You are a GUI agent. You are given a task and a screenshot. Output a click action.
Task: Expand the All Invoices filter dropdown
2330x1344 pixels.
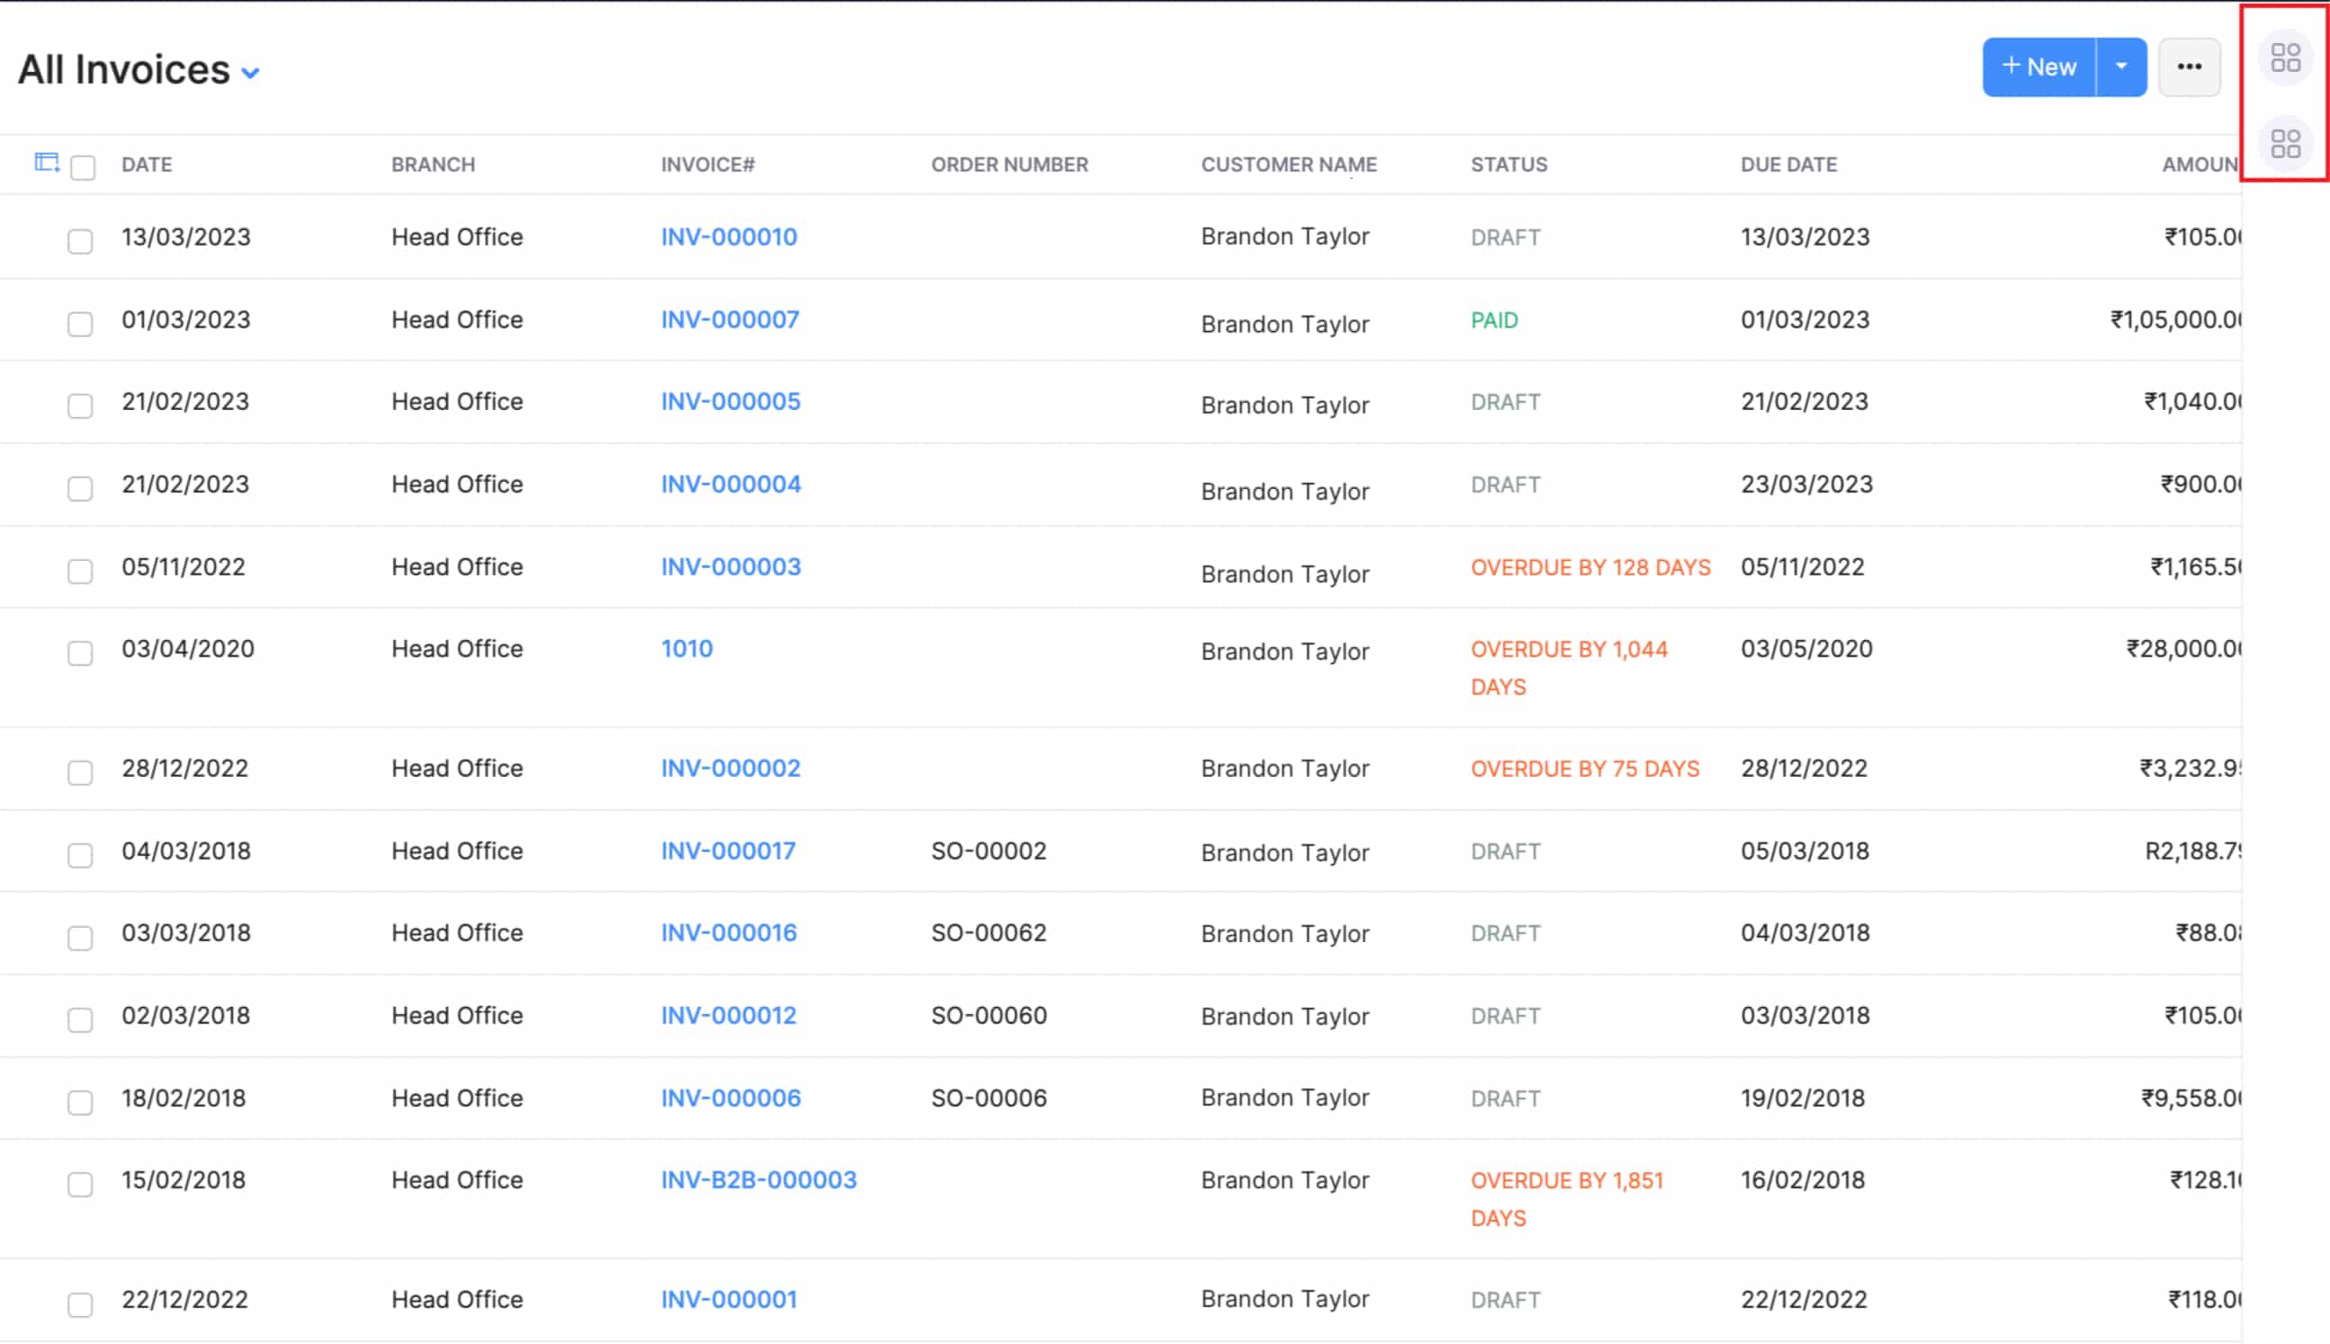249,71
